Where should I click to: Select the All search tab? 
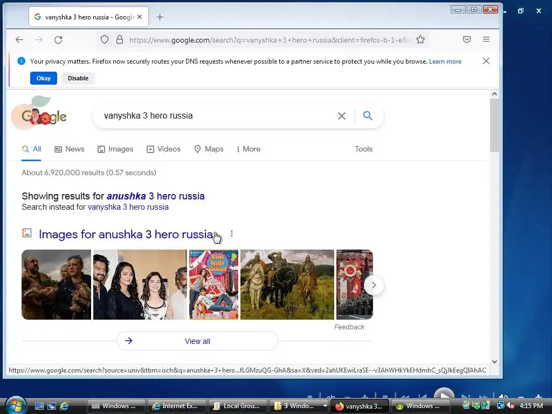click(31, 149)
